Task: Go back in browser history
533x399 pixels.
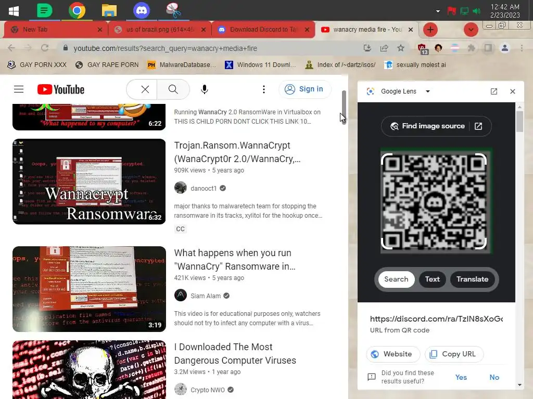Action: click(11, 48)
